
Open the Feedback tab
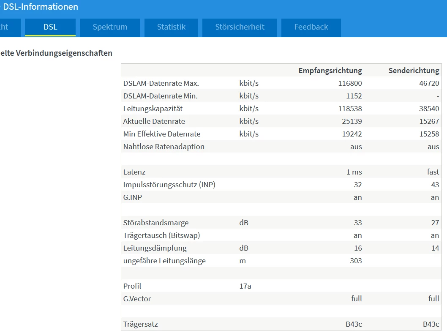311,27
